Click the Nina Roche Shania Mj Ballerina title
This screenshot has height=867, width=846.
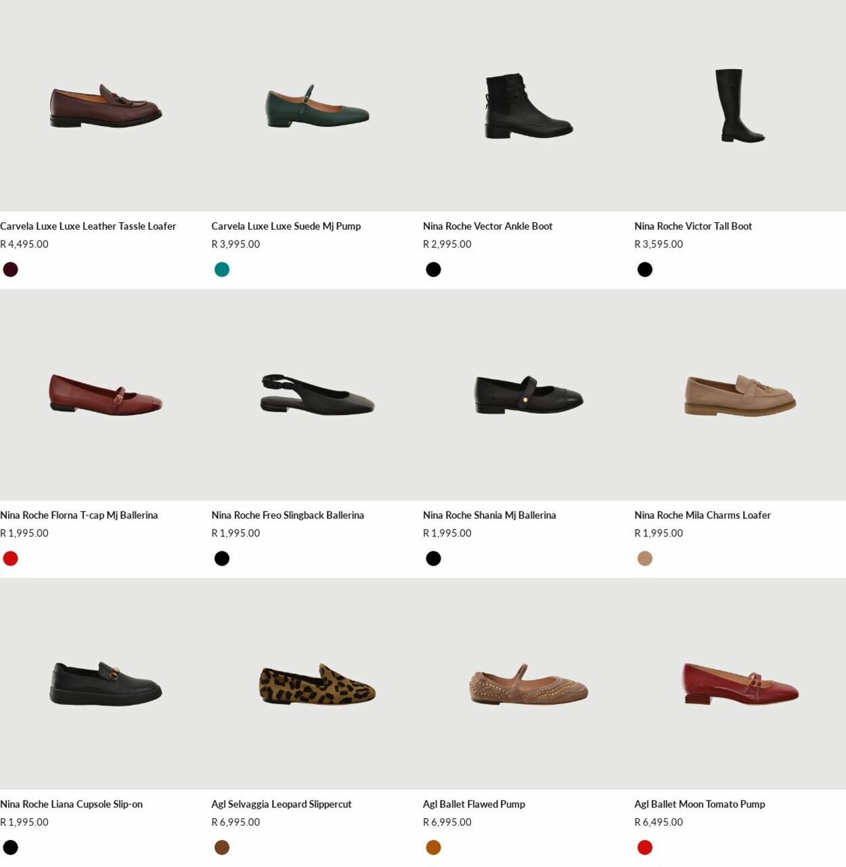coord(489,515)
